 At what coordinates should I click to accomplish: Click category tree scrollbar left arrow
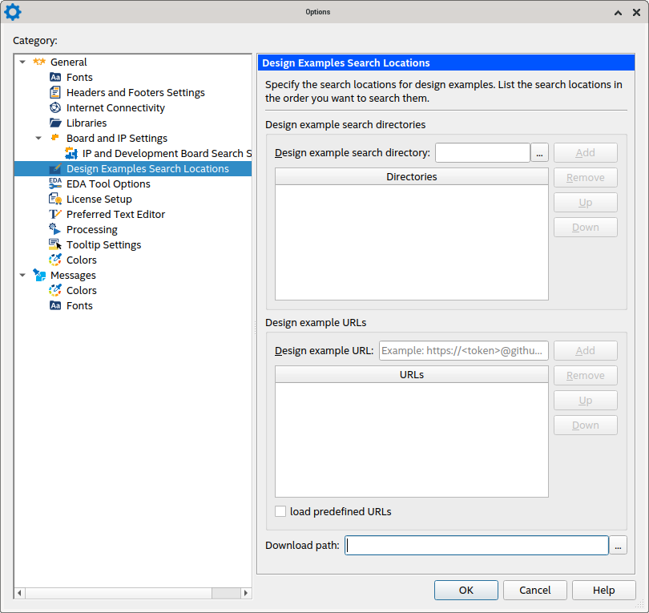tap(19, 593)
